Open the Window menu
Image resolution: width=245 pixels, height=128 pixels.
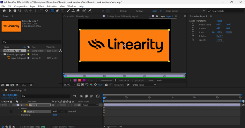click(x=71, y=6)
